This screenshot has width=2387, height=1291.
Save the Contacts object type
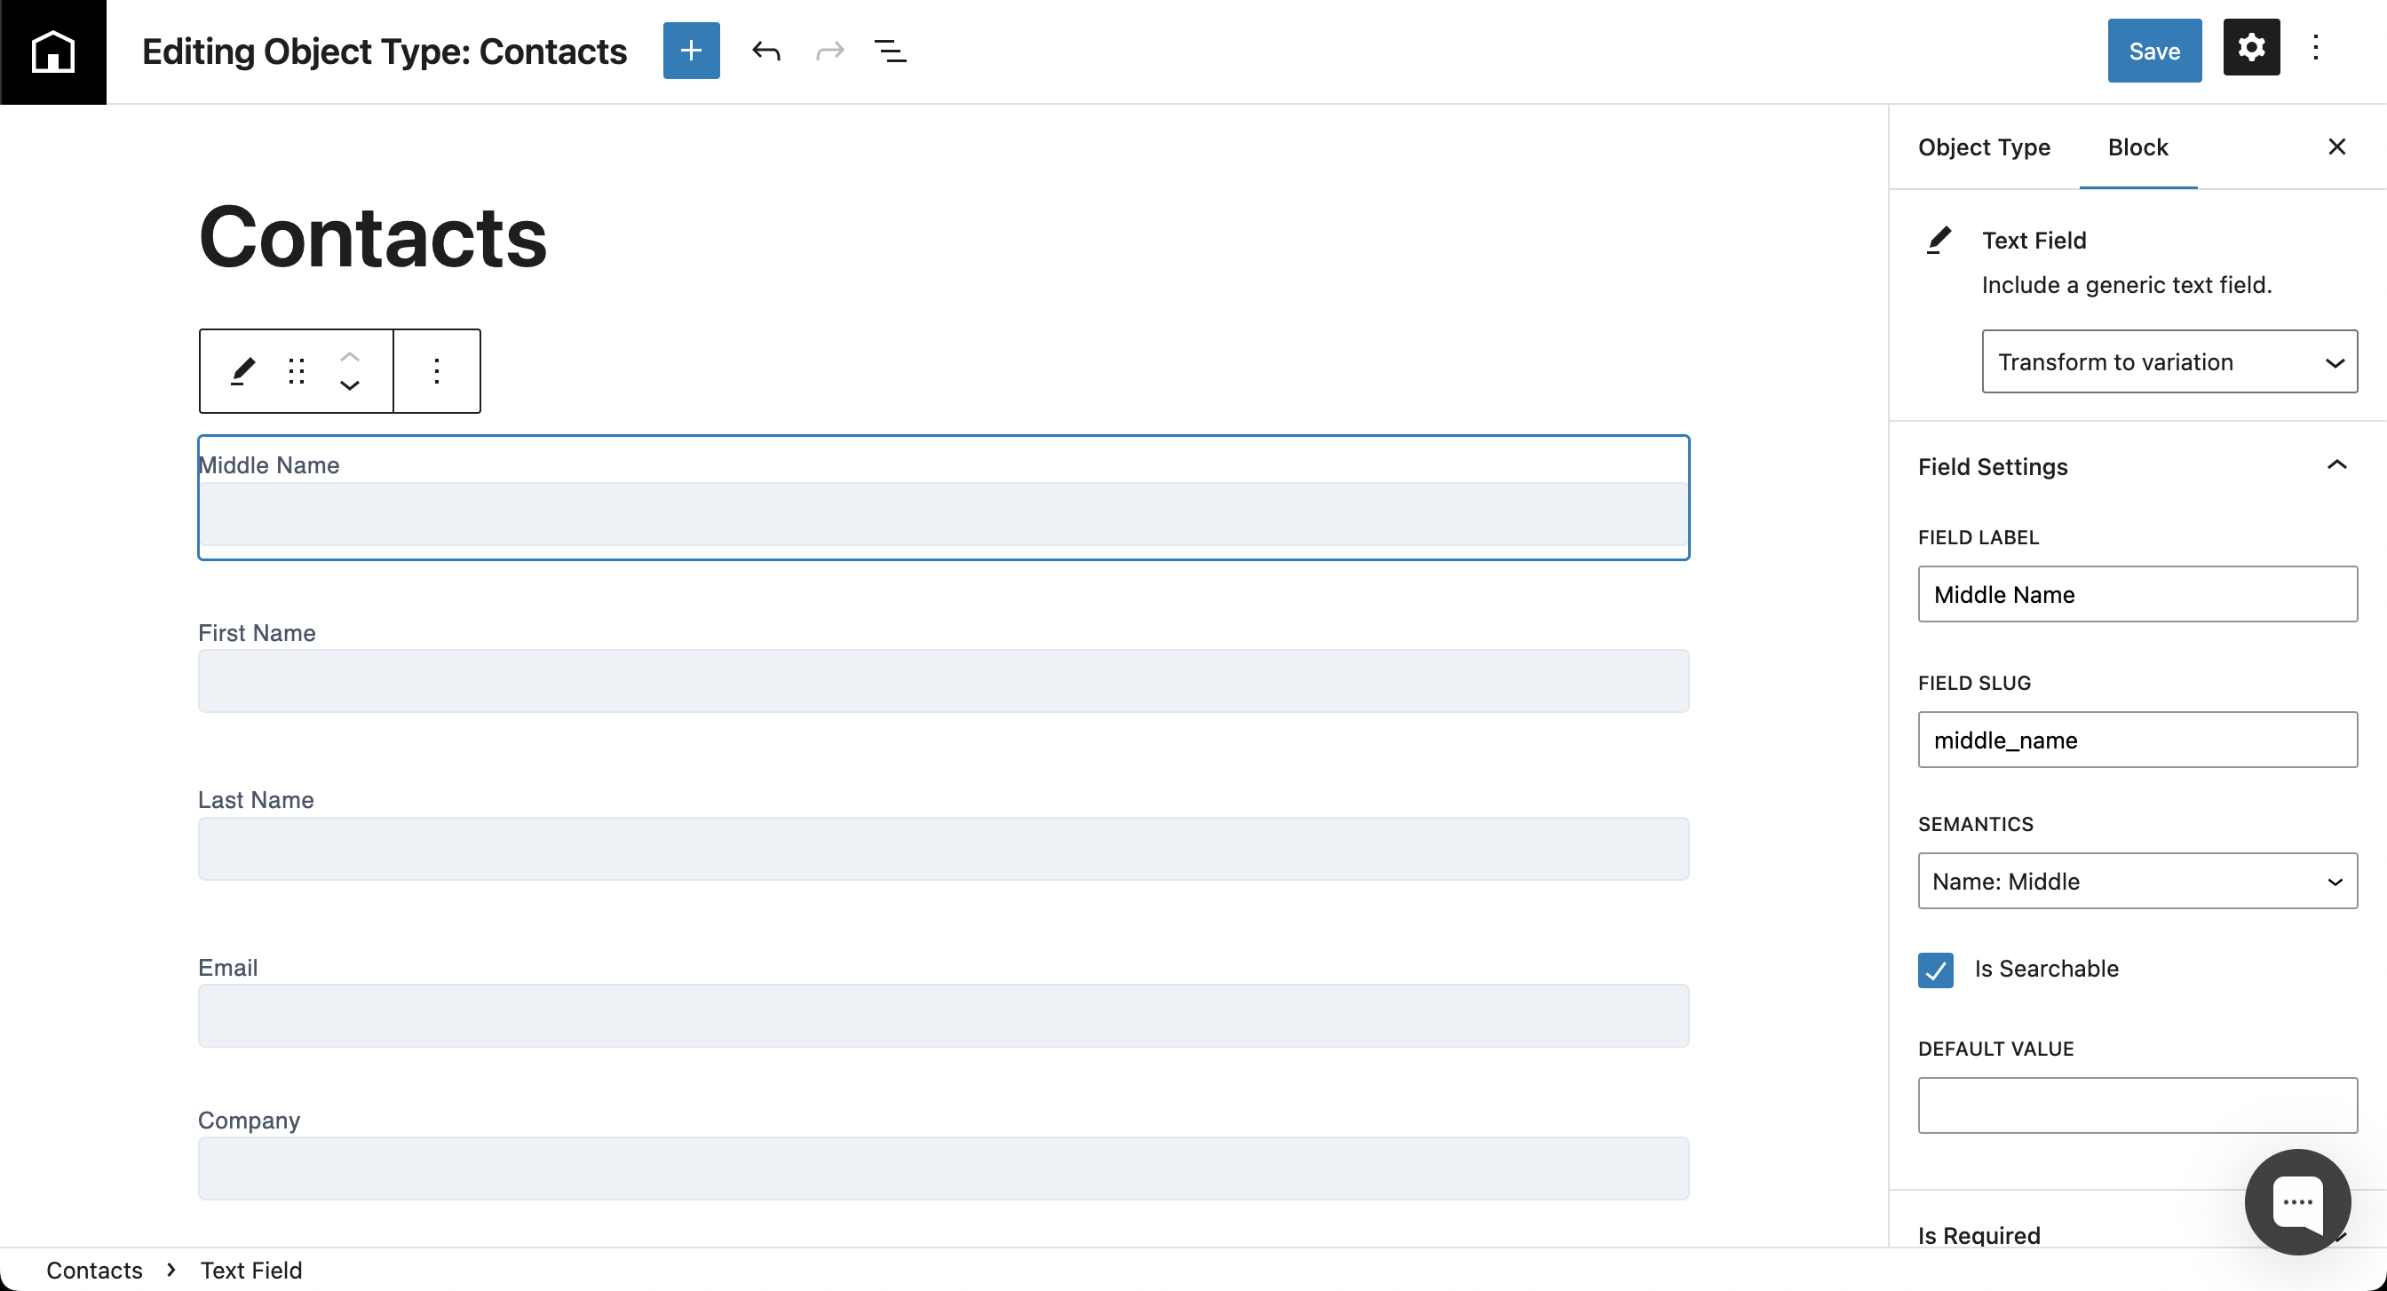pyautogui.click(x=2153, y=51)
